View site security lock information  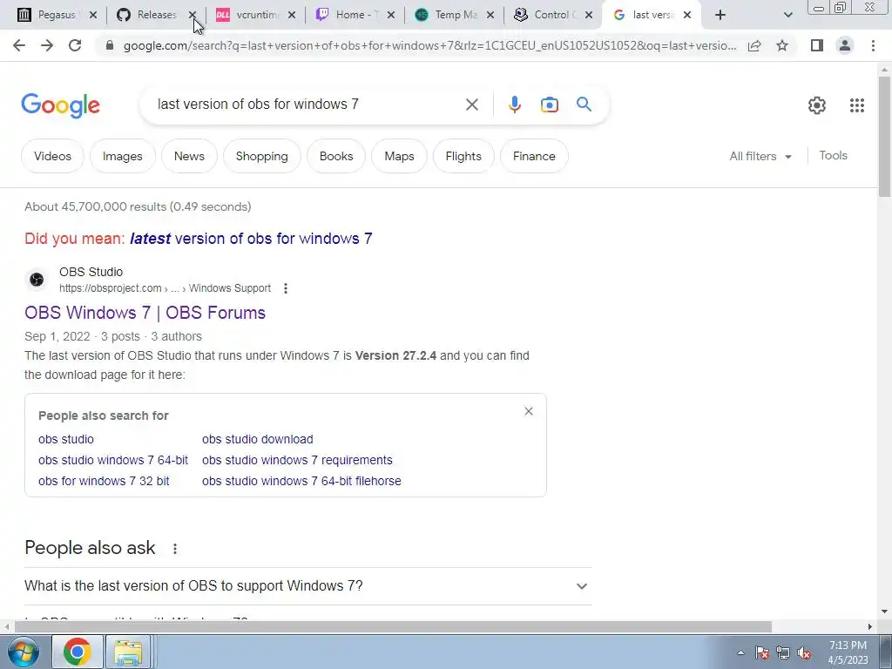(110, 45)
